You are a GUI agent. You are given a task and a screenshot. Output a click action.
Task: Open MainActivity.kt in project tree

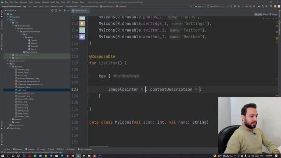[x=30, y=52]
